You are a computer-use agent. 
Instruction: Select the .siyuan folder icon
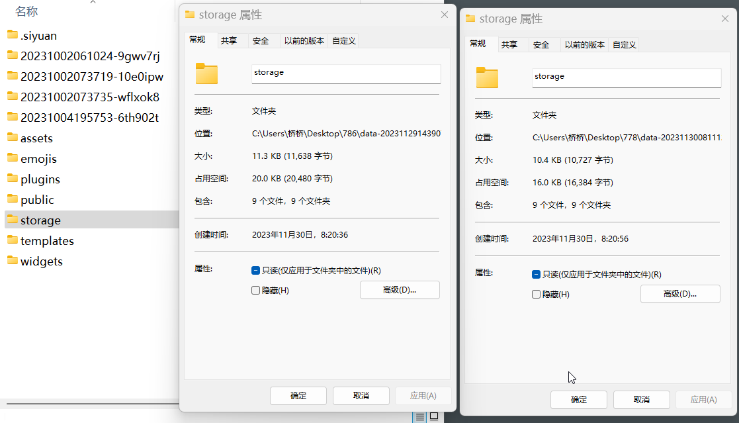13,35
